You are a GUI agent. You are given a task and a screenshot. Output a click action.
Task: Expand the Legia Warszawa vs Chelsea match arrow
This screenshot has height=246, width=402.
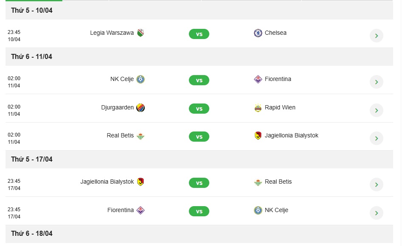click(377, 36)
